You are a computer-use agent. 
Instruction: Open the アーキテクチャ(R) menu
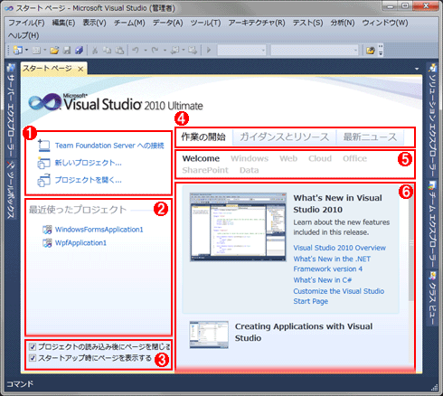click(257, 23)
